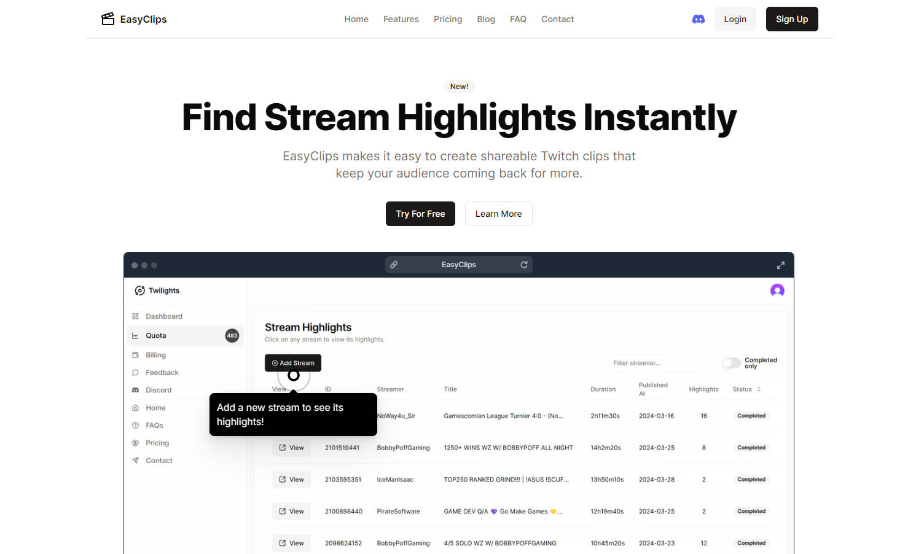Image resolution: width=924 pixels, height=554 pixels.
Task: Click the Login button
Action: click(x=735, y=19)
